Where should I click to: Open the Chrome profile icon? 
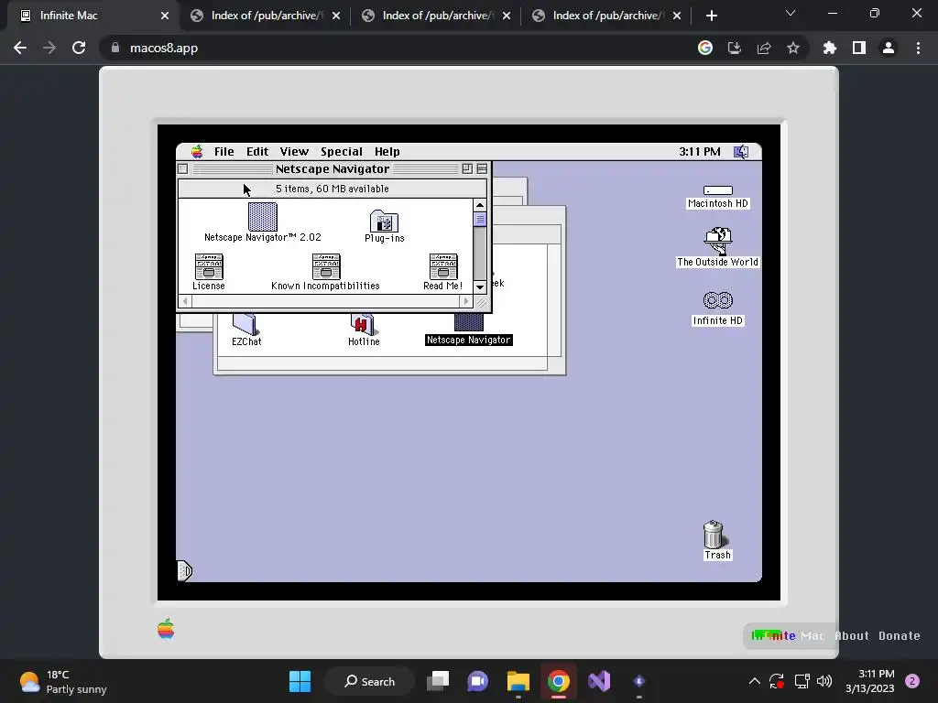point(889,48)
